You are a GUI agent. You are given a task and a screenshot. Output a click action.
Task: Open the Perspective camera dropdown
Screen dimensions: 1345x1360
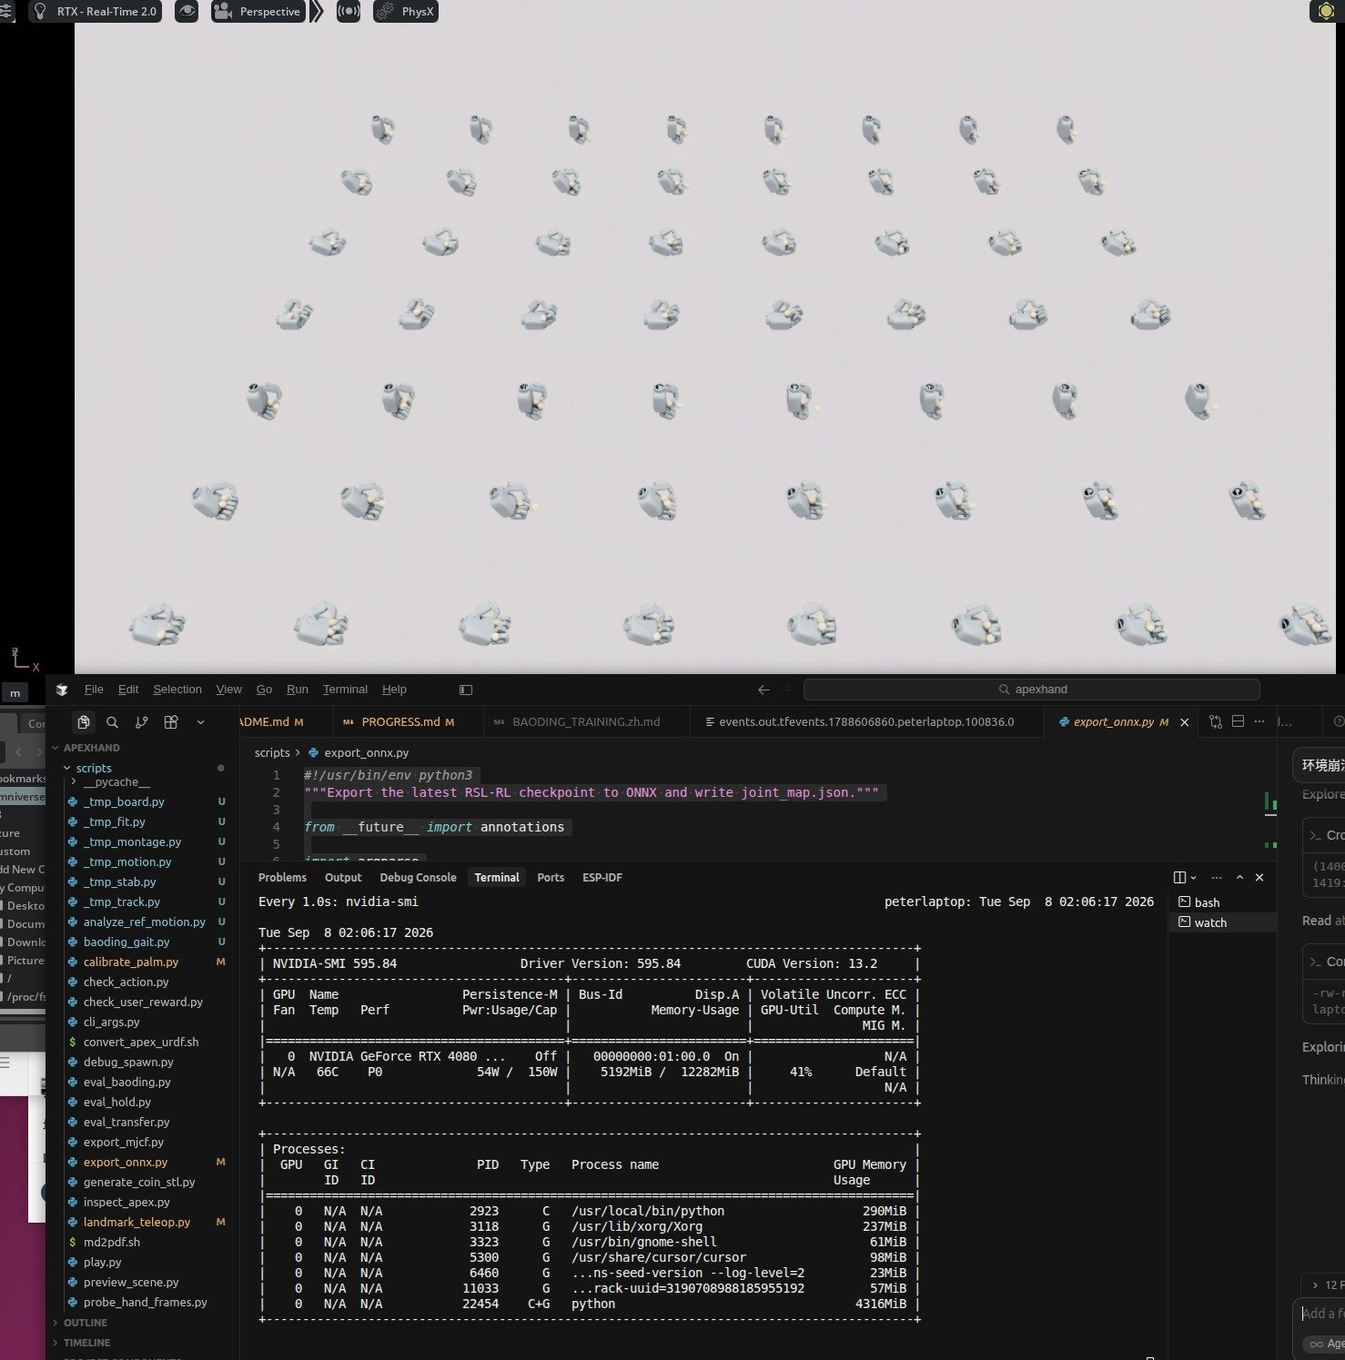(x=258, y=12)
